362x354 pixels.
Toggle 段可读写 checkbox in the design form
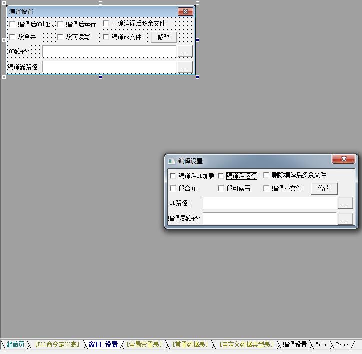coord(60,37)
